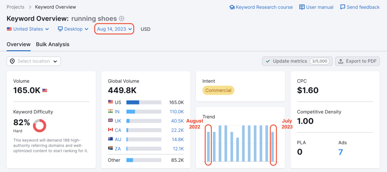Click the Ads count 7
Screen dimensions: 387x172
341,152
